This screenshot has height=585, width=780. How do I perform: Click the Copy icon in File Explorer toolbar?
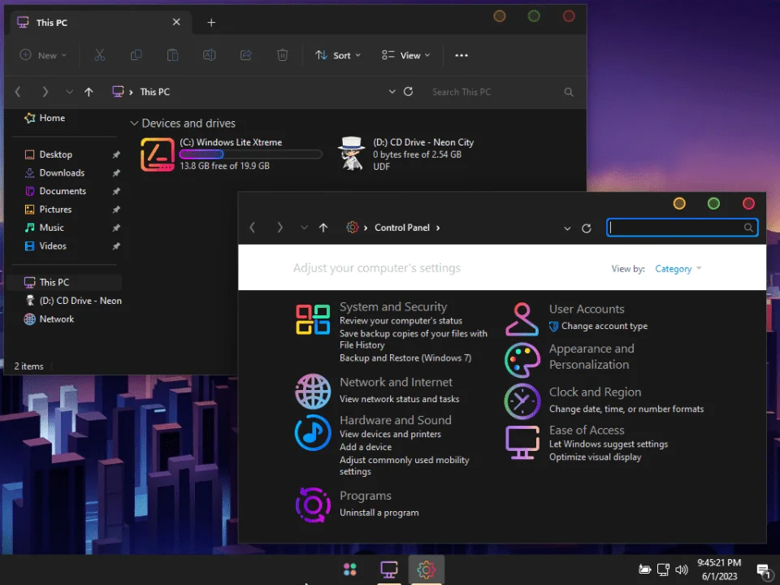(136, 55)
